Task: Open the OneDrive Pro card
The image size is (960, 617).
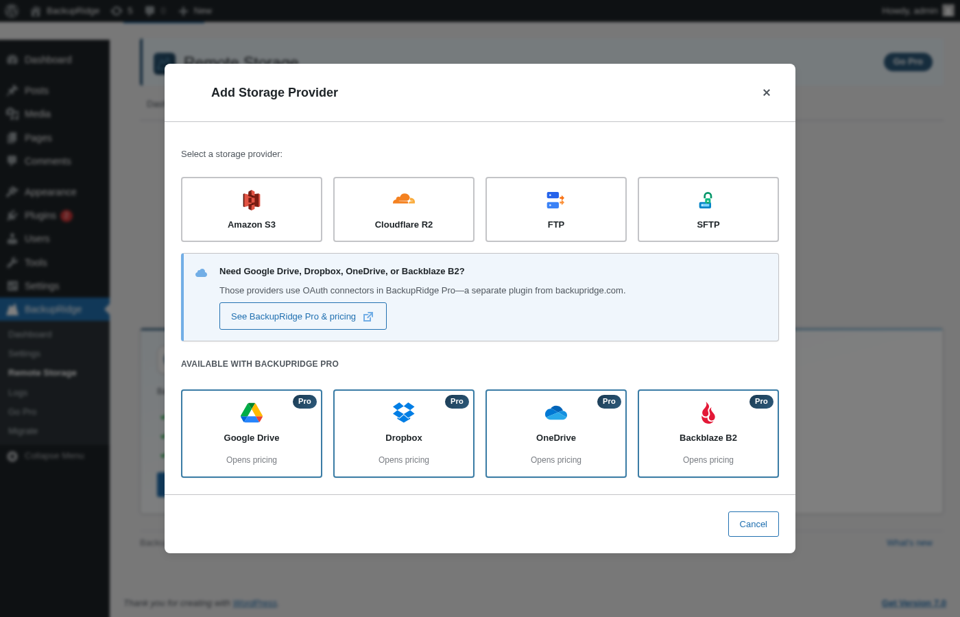Action: tap(556, 433)
